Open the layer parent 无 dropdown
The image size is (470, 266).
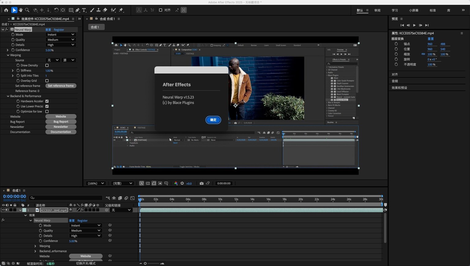coord(121,210)
